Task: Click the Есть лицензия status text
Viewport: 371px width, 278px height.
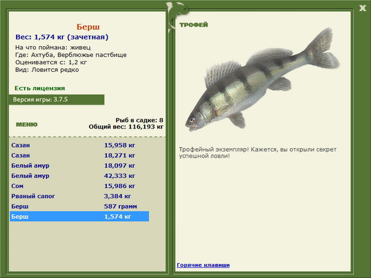Action: click(40, 88)
